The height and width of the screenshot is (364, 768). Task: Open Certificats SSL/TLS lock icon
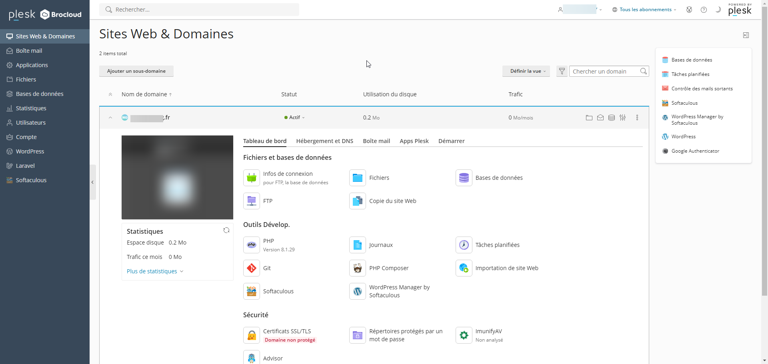[252, 335]
